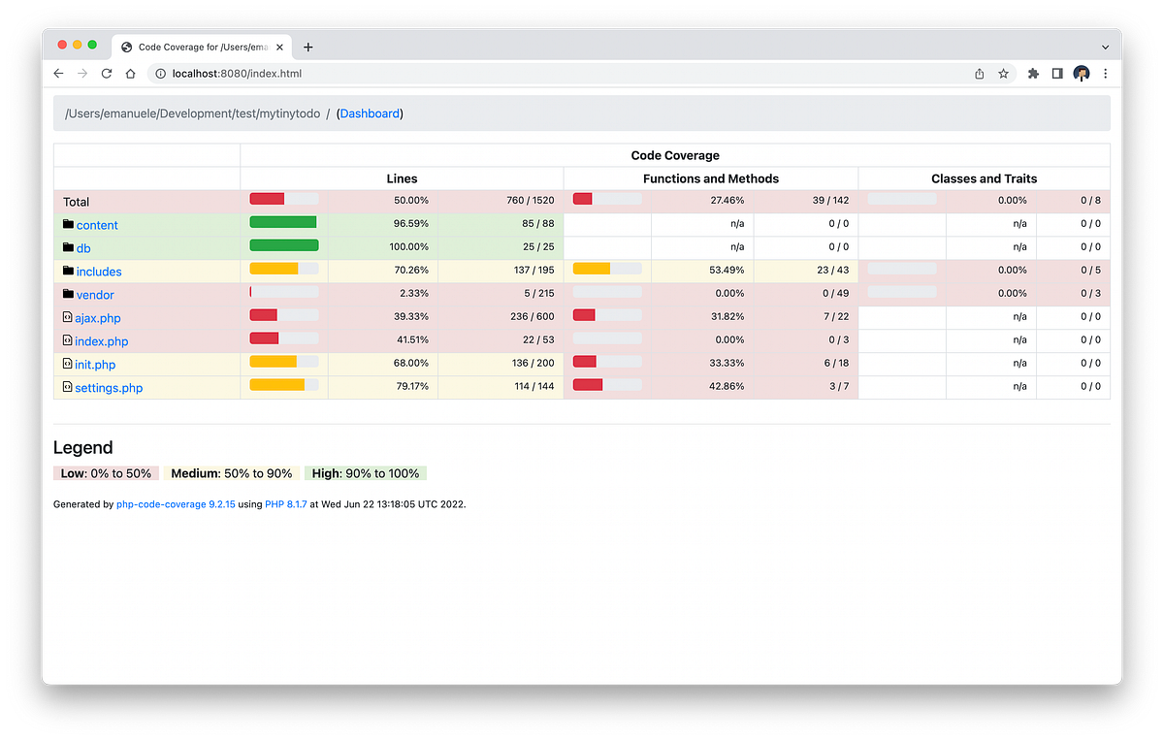Select the Code Coverage browser tab

pyautogui.click(x=199, y=46)
